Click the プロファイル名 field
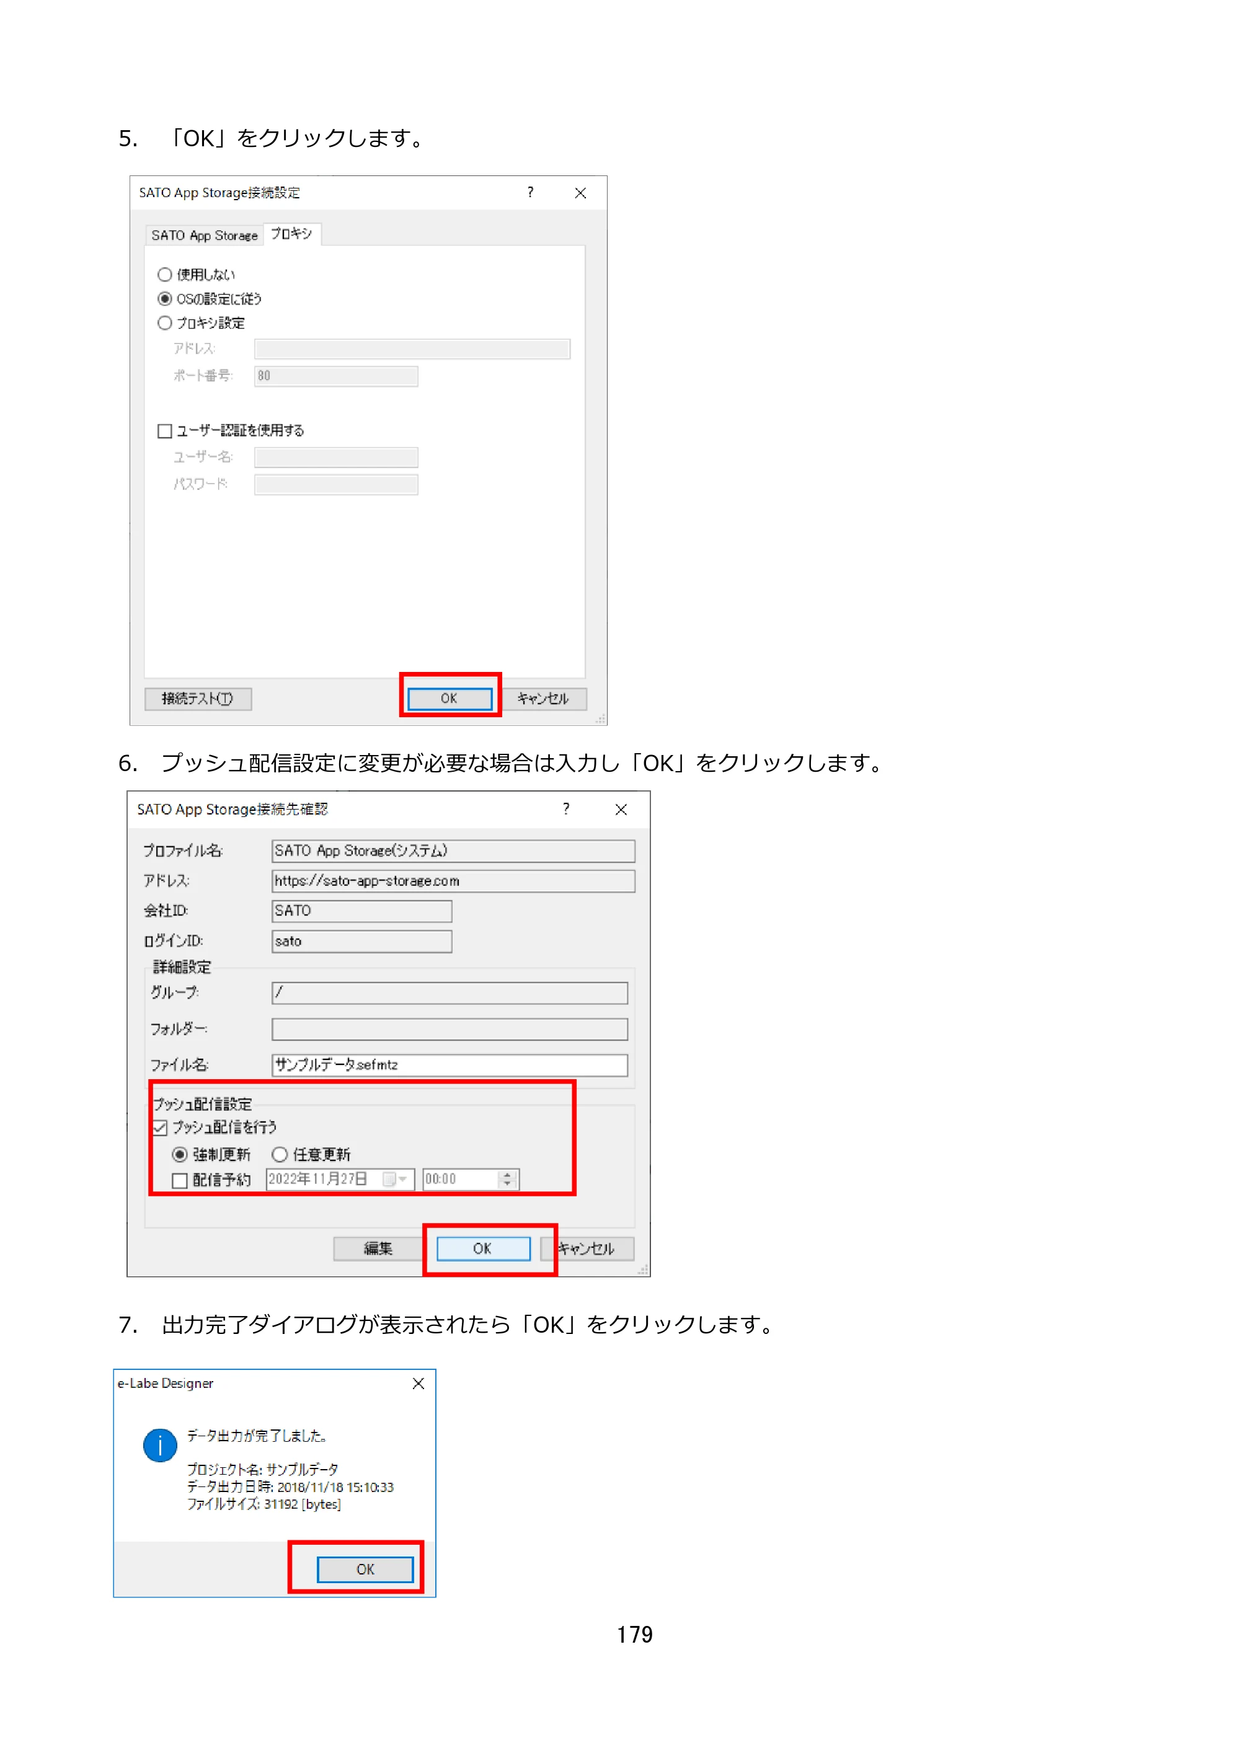This screenshot has width=1240, height=1753. [453, 850]
